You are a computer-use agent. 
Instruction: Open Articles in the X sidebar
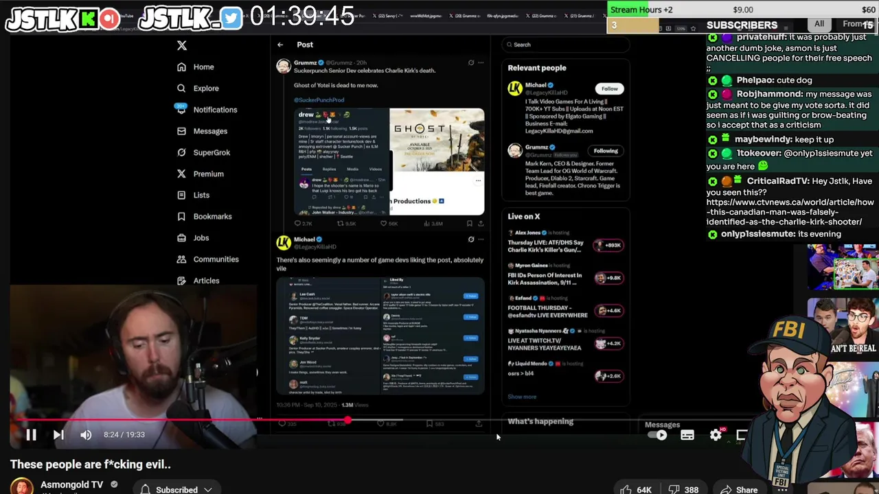[x=198, y=281]
